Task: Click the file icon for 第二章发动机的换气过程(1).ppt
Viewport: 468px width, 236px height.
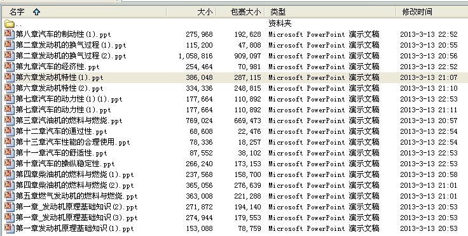Action: (x=10, y=45)
